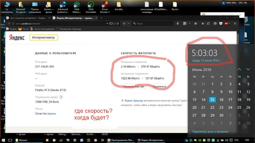Open Wi-Fi network tray icon
Screen dimensions: 255x143
(218, 140)
